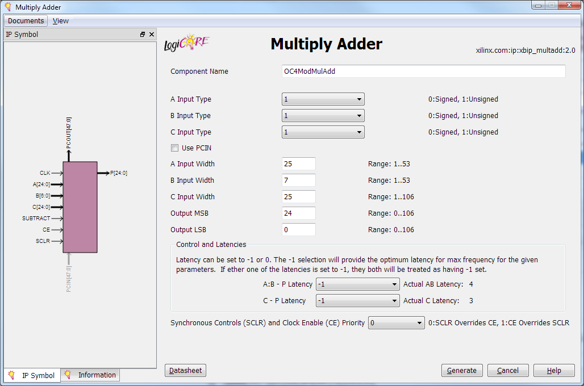Click the Information tab lightbulb icon
The width and height of the screenshot is (584, 386).
coord(68,375)
